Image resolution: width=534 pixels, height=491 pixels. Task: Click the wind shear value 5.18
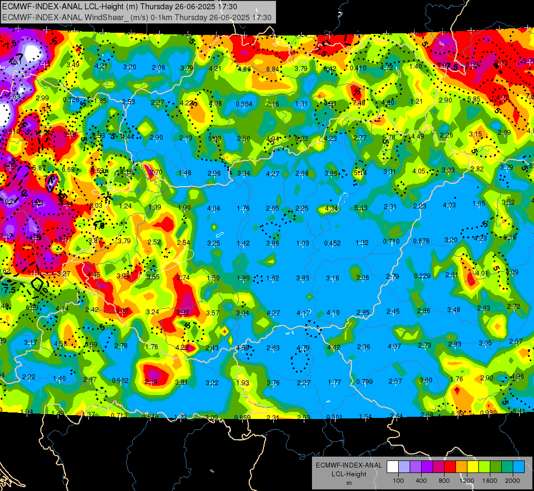pyautogui.click(x=510, y=237)
